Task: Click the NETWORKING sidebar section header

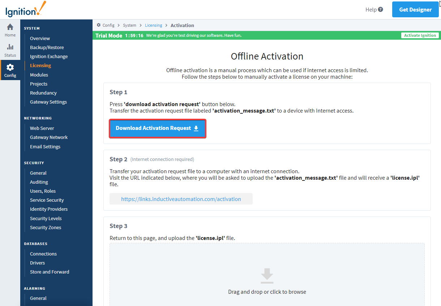Action: tap(38, 118)
